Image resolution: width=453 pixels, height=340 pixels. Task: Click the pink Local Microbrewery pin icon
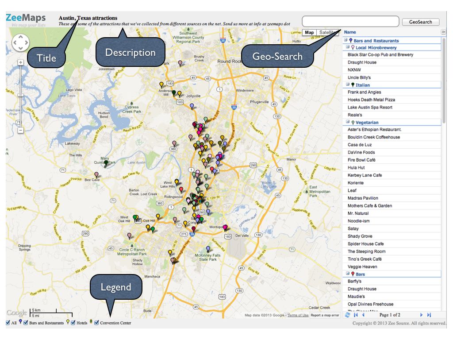353,47
